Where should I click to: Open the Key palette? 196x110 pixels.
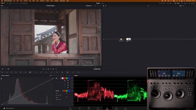pyautogui.click(x=68, y=72)
